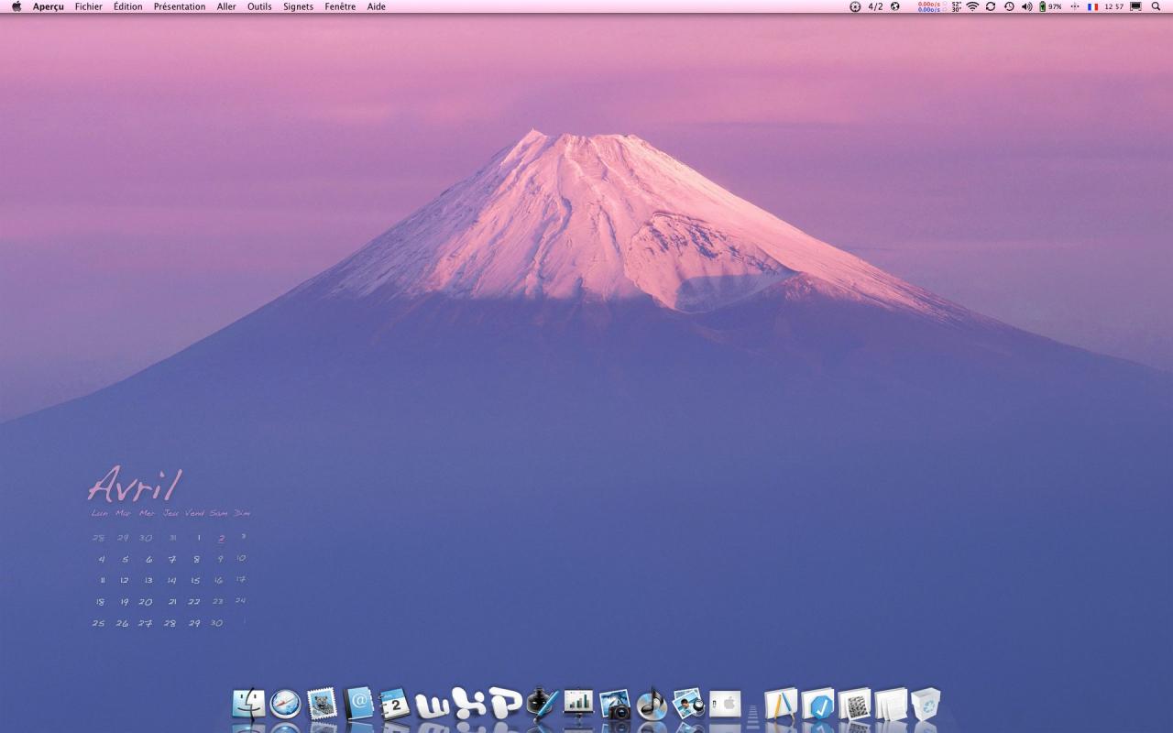1173x733 pixels.
Task: Open textured picture stack in Dock
Action: [855, 704]
